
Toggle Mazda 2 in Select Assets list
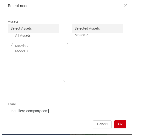click(x=22, y=46)
